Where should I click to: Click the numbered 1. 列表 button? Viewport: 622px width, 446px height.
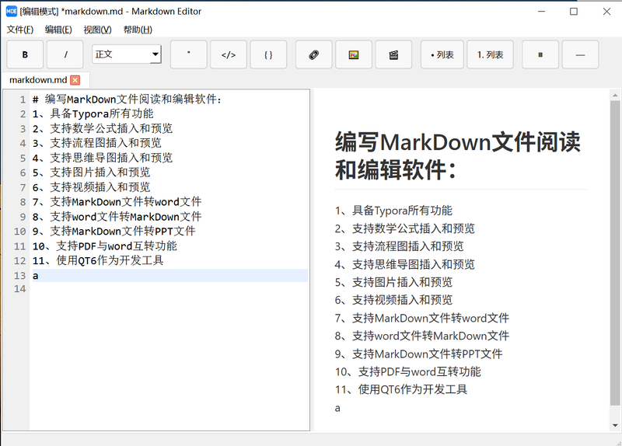point(490,54)
